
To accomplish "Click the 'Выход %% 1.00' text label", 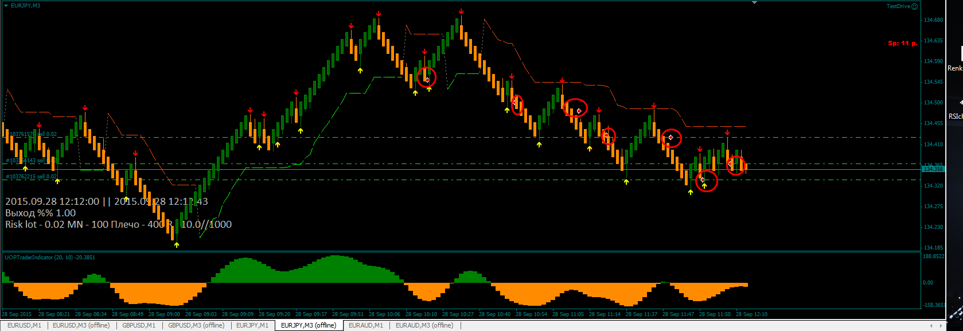I will [x=40, y=213].
